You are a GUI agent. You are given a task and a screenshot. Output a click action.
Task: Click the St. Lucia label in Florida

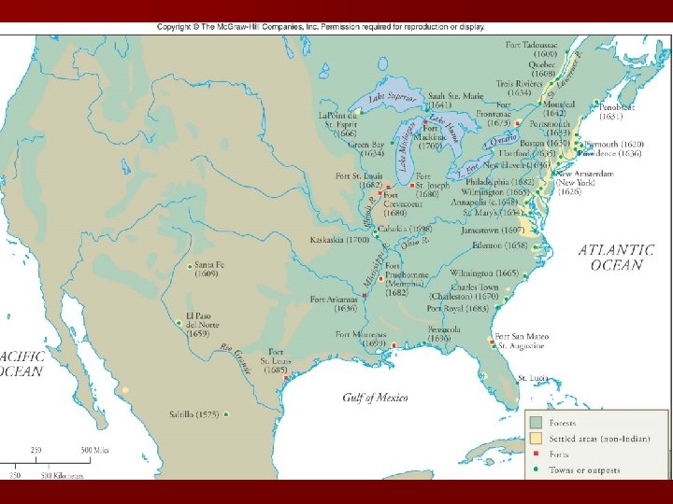tap(533, 378)
